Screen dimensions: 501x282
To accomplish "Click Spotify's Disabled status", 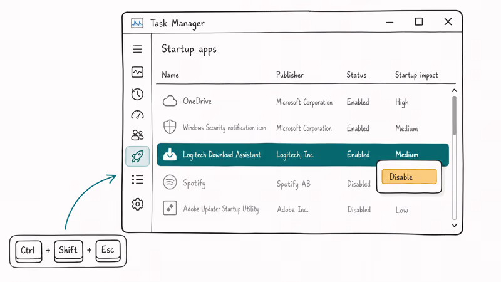I will click(x=359, y=184).
